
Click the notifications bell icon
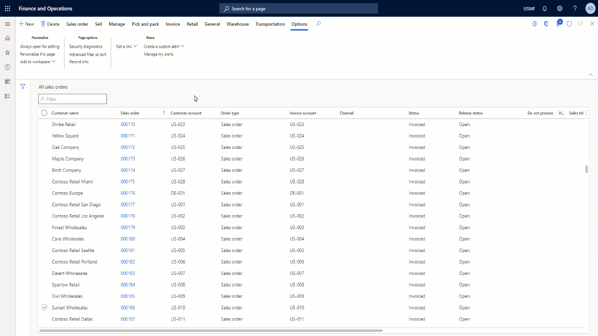pyautogui.click(x=545, y=8)
